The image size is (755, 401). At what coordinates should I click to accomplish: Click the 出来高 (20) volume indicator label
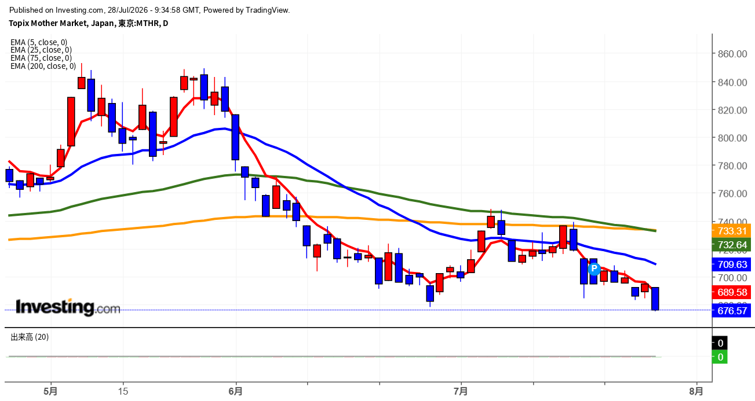click(30, 337)
